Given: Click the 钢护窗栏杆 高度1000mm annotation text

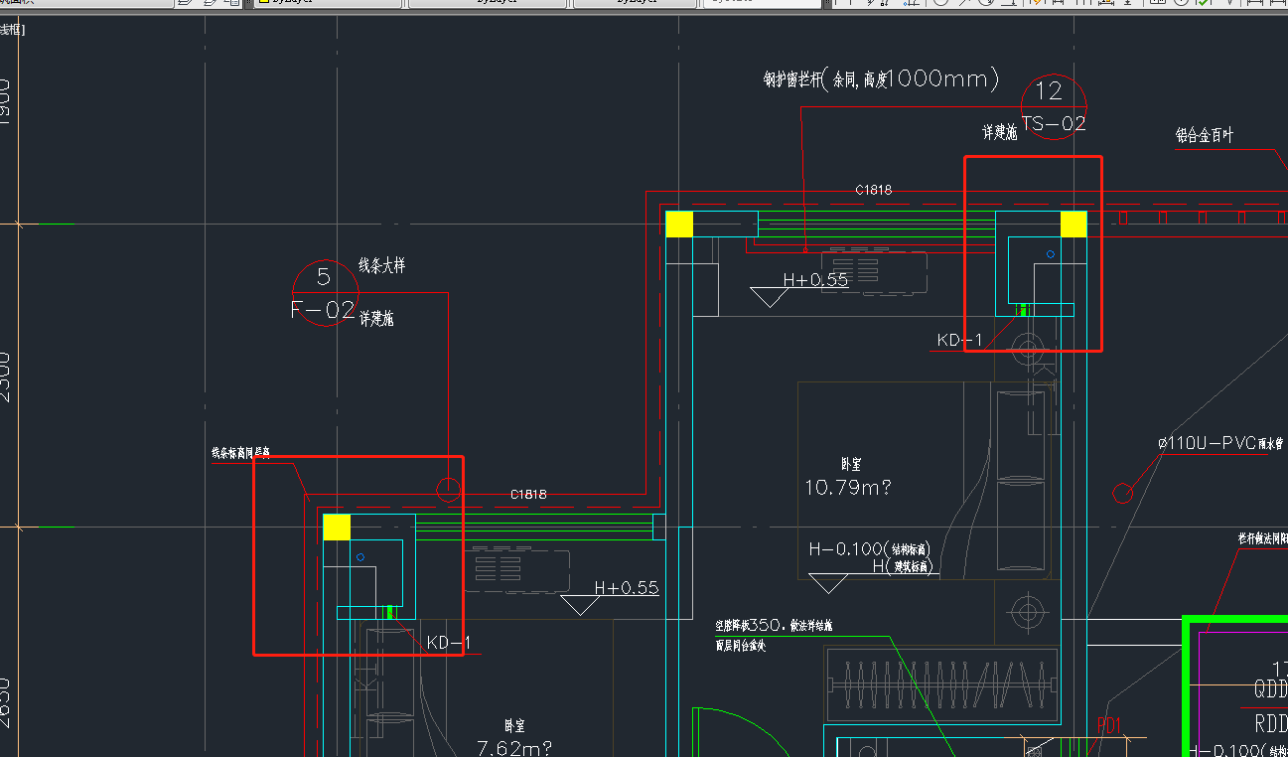Looking at the screenshot, I should point(881,79).
